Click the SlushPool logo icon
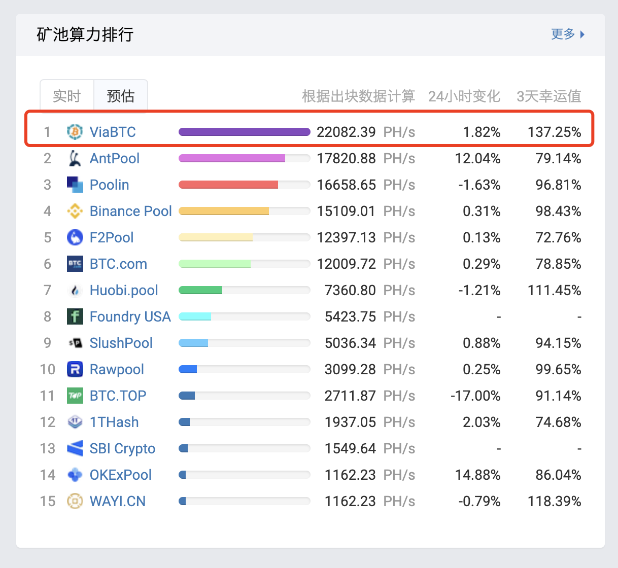 (75, 343)
